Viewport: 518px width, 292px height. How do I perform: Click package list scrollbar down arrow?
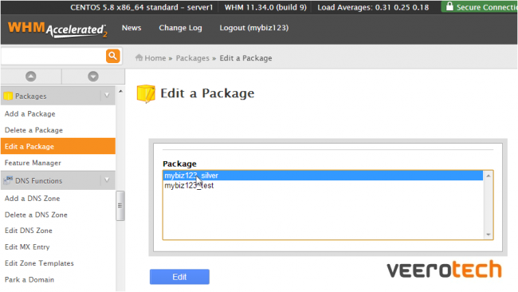pos(488,235)
